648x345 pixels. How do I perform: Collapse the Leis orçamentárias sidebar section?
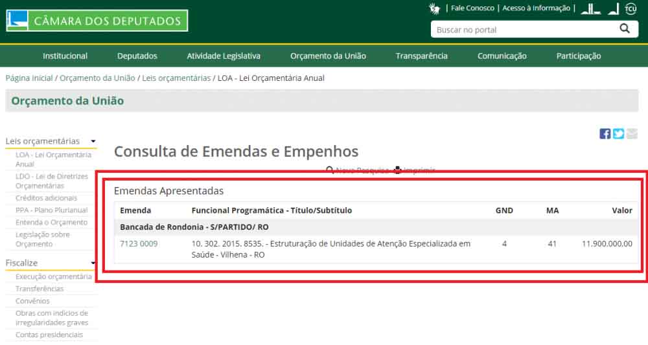93,141
